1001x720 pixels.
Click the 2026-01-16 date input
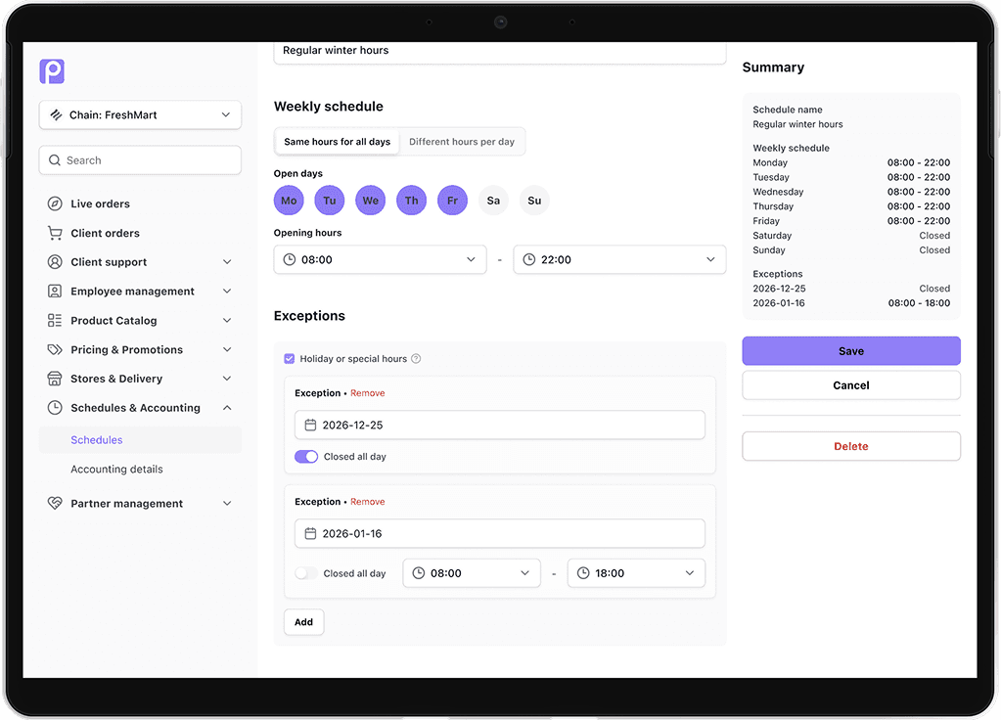tap(500, 533)
